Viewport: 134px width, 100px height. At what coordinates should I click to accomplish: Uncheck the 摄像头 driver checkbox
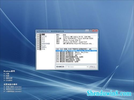click(40, 47)
